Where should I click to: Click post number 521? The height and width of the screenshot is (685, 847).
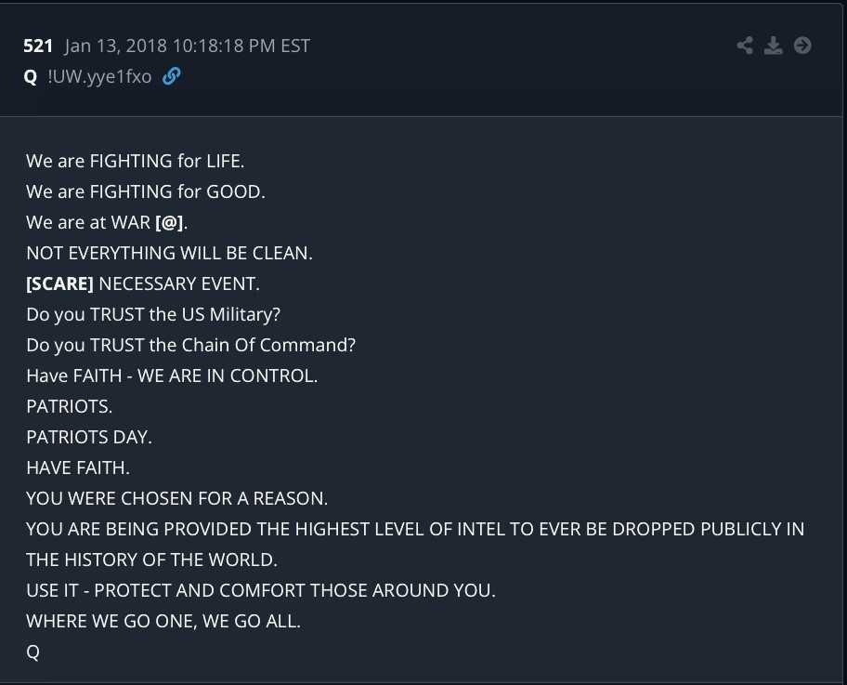coord(38,46)
